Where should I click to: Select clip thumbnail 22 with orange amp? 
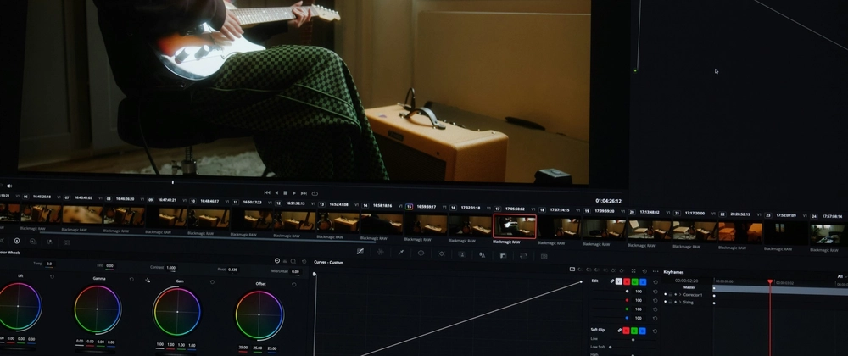(740, 232)
